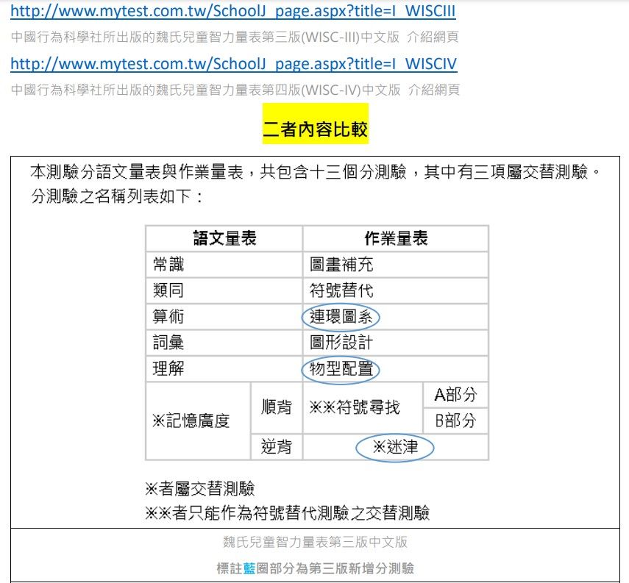The width and height of the screenshot is (629, 583).
Task: Click the caption 魏氏兒童智力量表第三版中文版
Action: tap(315, 543)
